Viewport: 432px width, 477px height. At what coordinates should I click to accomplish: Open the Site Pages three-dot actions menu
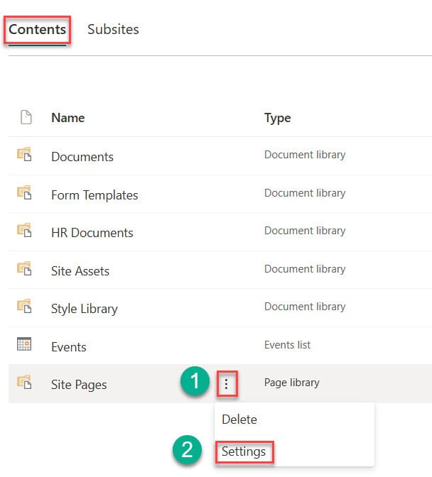(x=227, y=384)
